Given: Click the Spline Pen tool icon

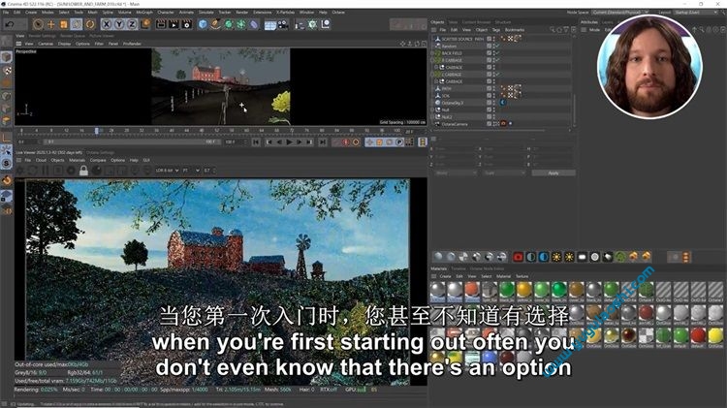Looking at the screenshot, I should pos(215,24).
